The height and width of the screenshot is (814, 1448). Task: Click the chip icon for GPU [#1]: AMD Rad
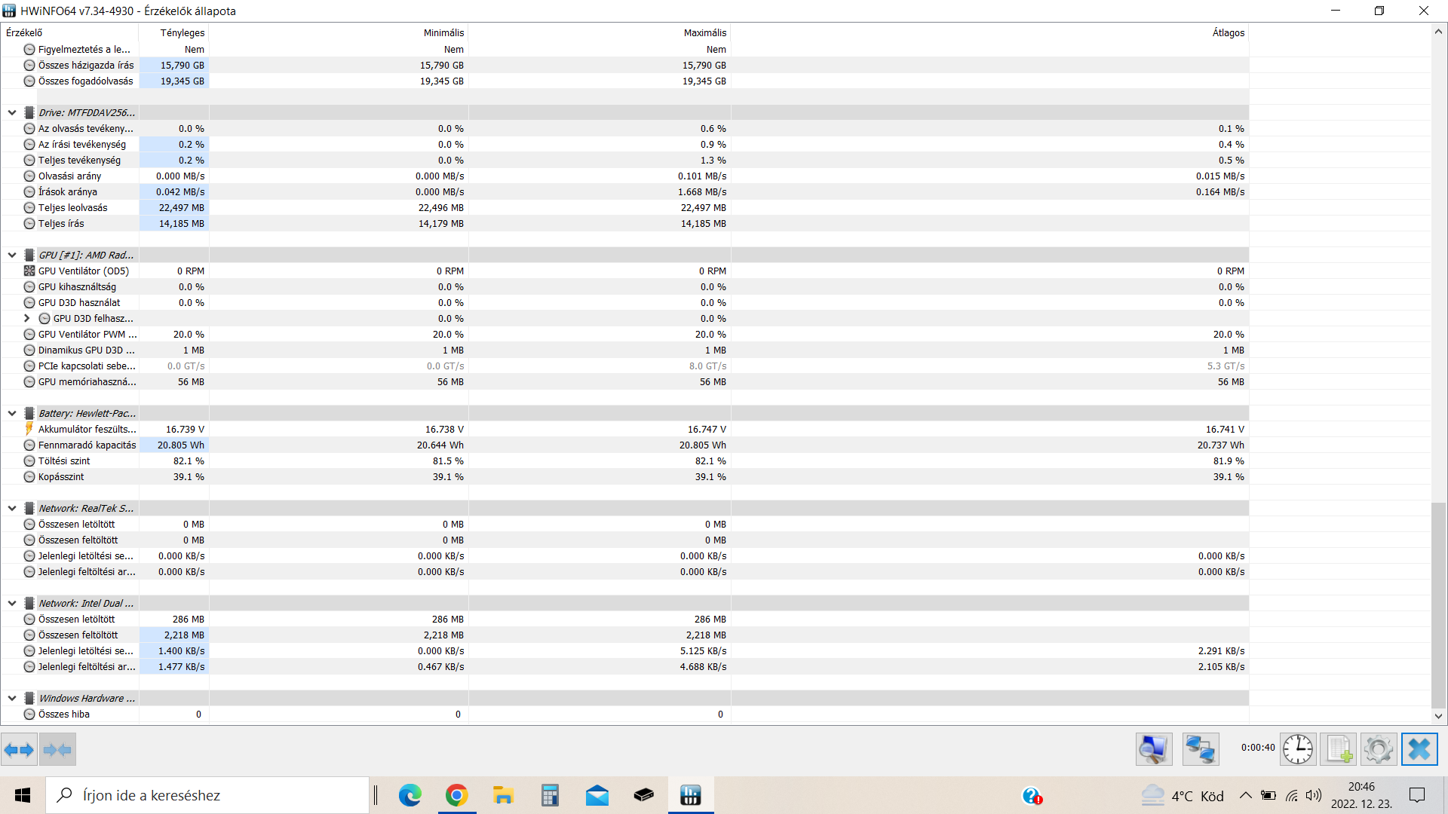tap(29, 255)
